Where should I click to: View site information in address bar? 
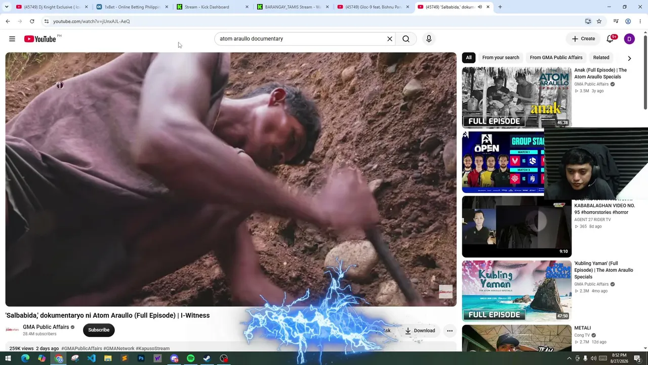click(46, 21)
